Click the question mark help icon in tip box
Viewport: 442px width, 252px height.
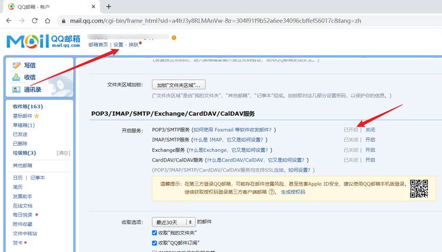(271, 192)
